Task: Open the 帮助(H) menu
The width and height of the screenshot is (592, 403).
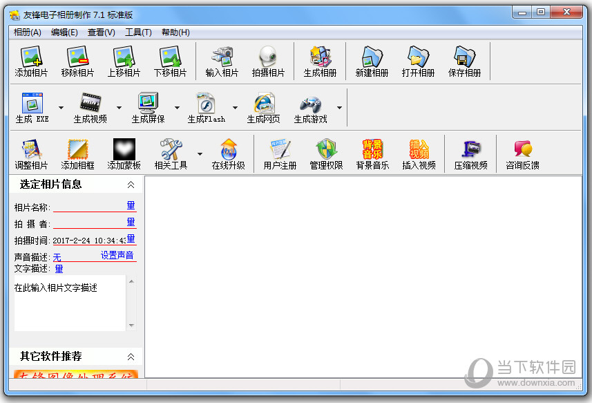Action: point(175,32)
